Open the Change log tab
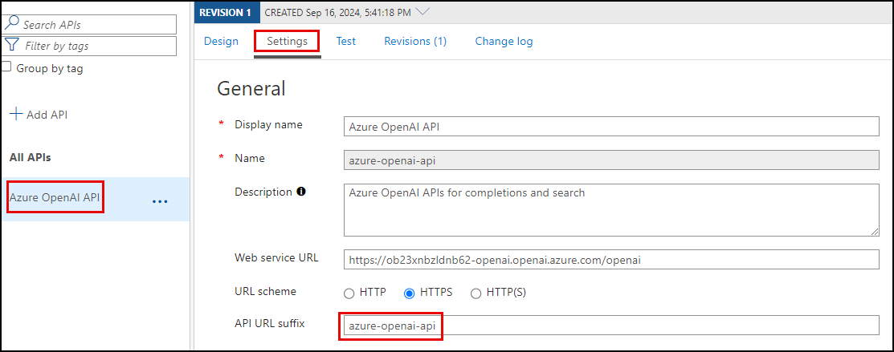894x352 pixels. pyautogui.click(x=504, y=41)
